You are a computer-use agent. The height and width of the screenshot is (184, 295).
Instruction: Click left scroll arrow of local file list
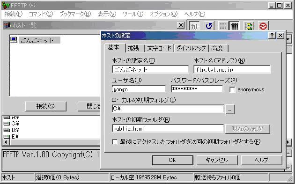[6, 142]
